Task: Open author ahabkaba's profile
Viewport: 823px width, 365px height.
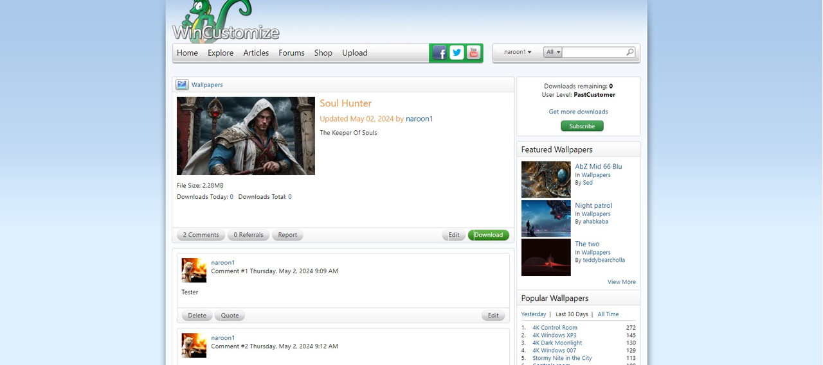Action: pyautogui.click(x=595, y=221)
